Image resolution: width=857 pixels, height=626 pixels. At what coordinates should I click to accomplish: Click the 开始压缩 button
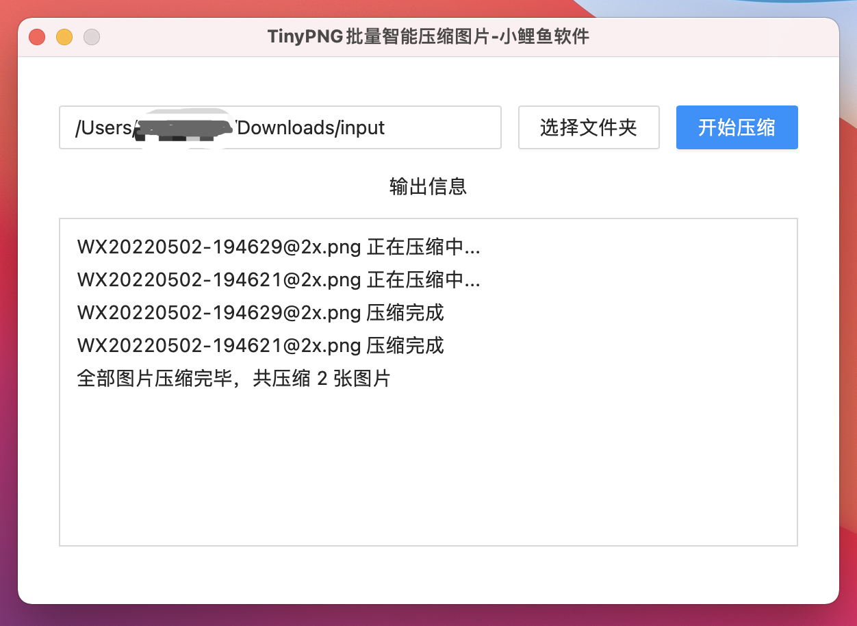737,127
